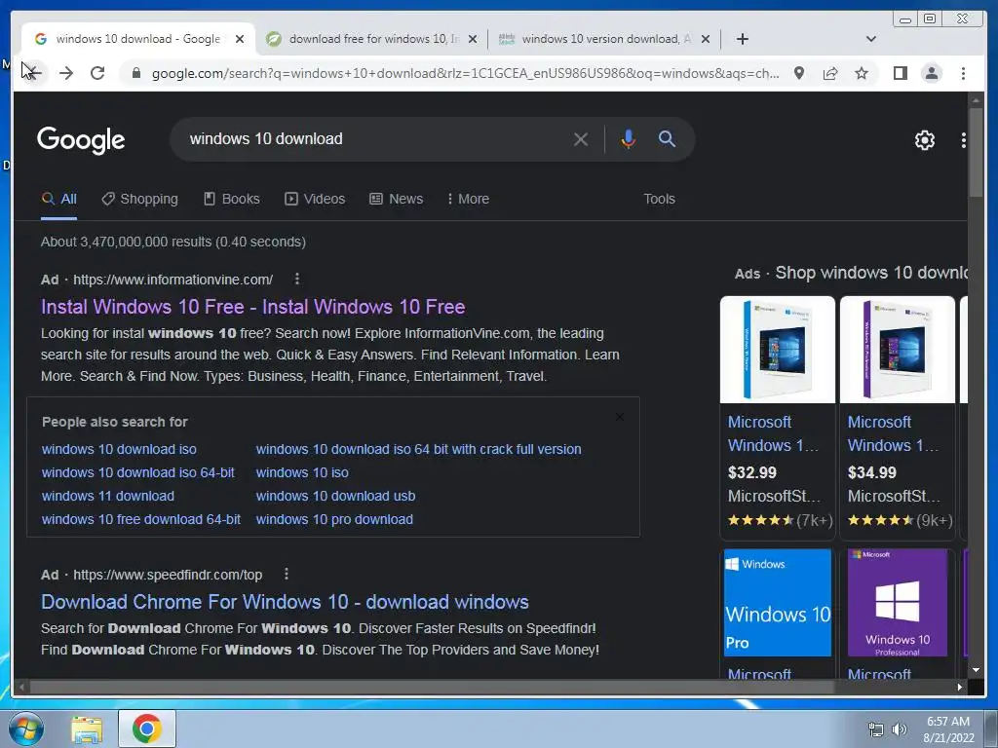The image size is (998, 748).
Task: Open Google quick settings gear
Action: coord(924,140)
